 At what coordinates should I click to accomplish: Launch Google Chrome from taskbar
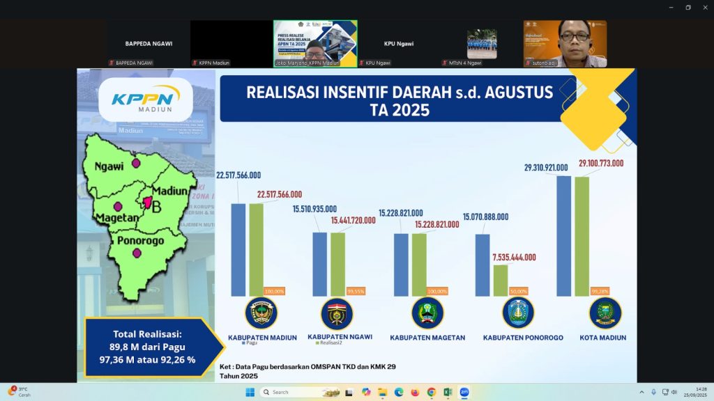pyautogui.click(x=432, y=392)
